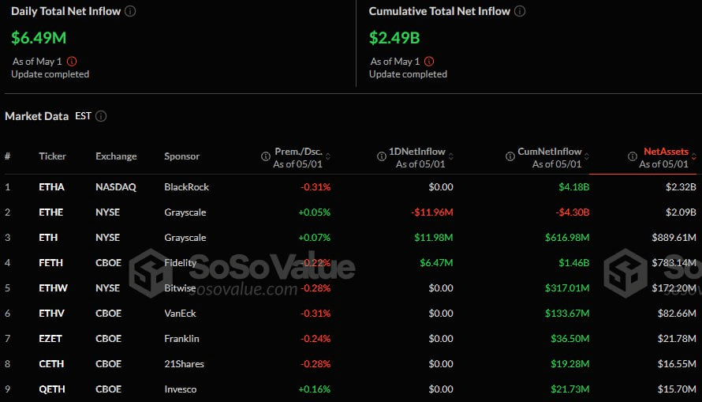Click sponsor BlackRock
The width and height of the screenshot is (702, 402).
pos(186,187)
